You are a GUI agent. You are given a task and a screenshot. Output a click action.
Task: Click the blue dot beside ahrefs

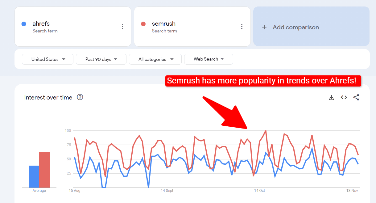24,23
